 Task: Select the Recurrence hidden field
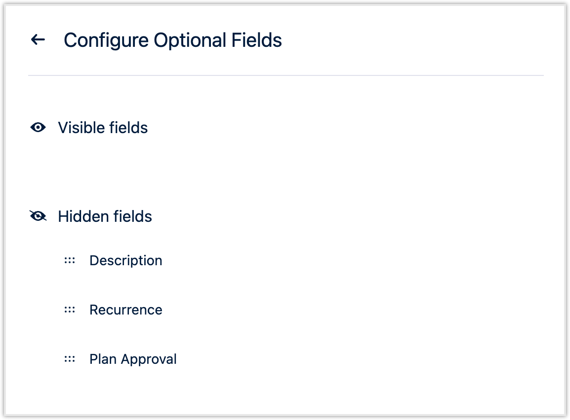(125, 310)
